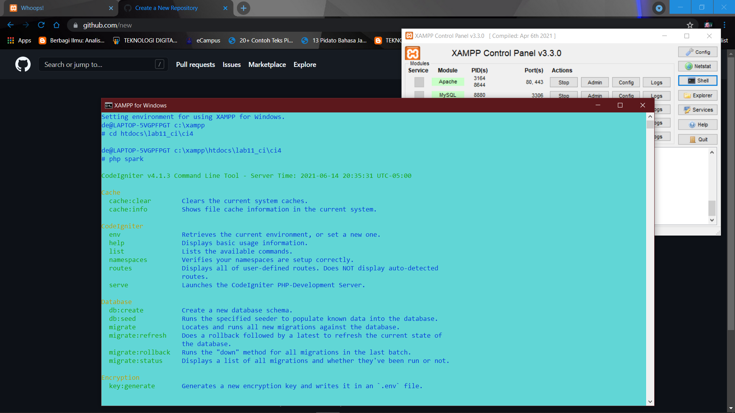Viewport: 735px width, 413px height.
Task: Bookmark this page via the star icon
Action: pyautogui.click(x=690, y=25)
